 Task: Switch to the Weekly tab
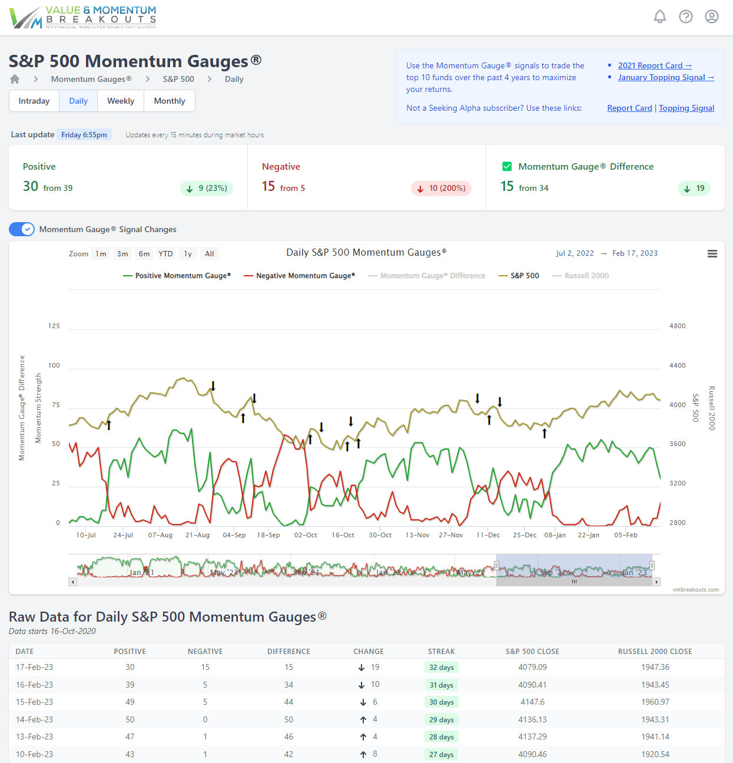tap(121, 101)
